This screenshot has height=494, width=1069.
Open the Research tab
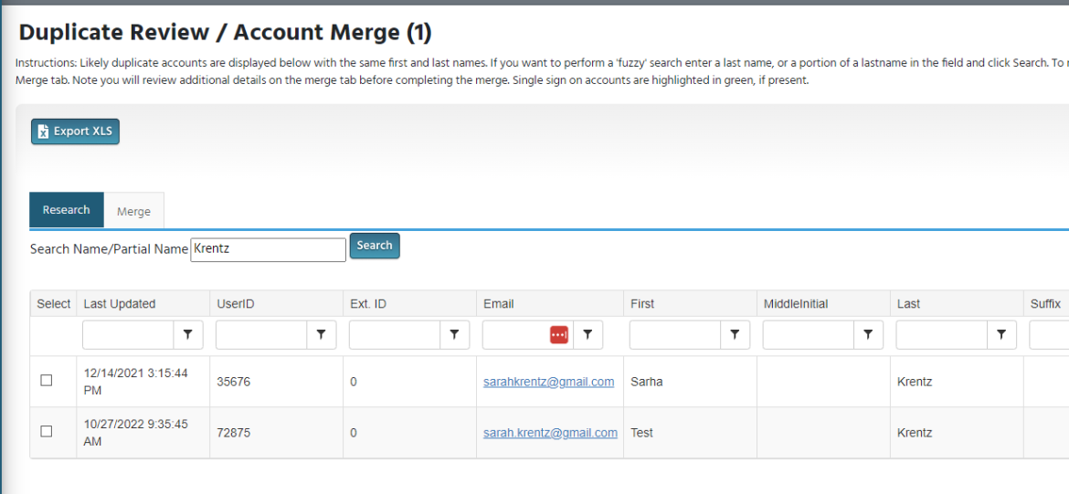pyautogui.click(x=67, y=210)
